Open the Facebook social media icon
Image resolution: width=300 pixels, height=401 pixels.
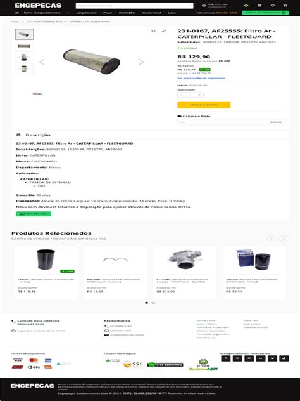(x=225, y=358)
